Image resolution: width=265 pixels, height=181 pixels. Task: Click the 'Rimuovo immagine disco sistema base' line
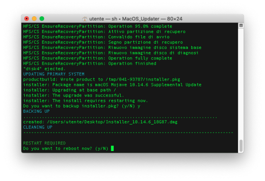tap(112, 48)
